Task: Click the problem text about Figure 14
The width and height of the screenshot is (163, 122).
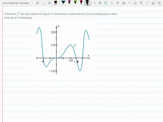Action: (x=61, y=16)
